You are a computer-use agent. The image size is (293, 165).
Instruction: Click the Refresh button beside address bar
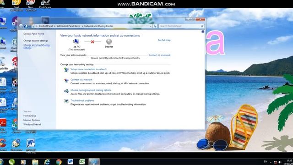click(x=155, y=26)
